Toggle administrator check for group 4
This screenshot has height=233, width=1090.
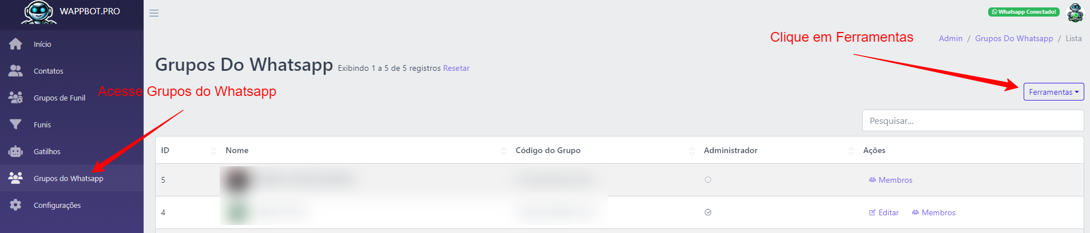(708, 212)
